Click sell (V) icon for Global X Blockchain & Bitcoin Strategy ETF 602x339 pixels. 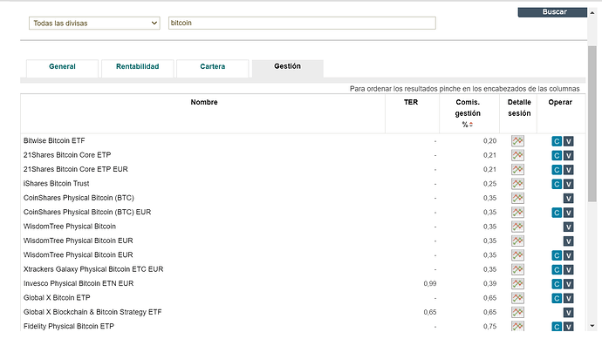[x=568, y=313]
